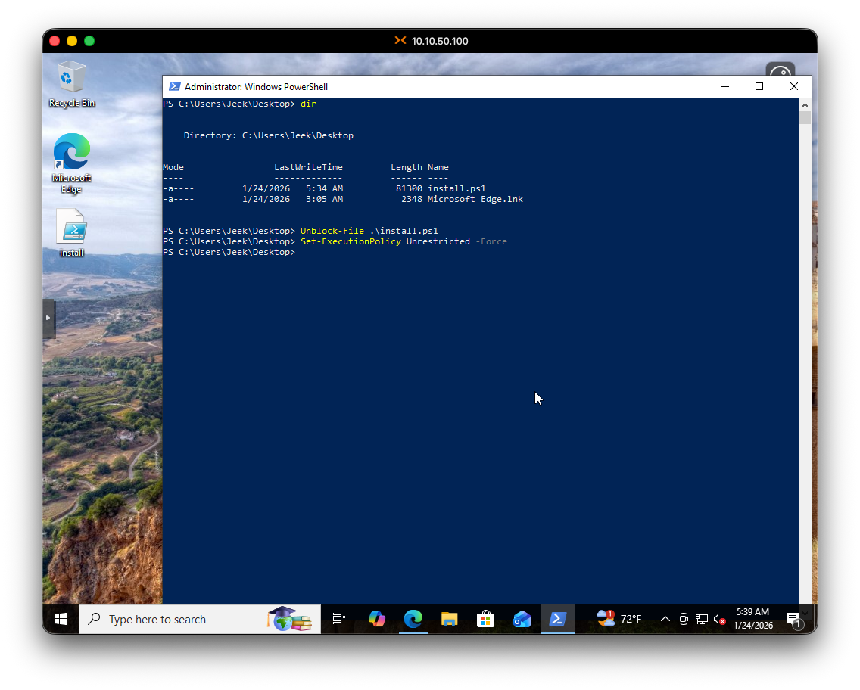Screen dimensions: 860x690
Task: Open the PowerShell window system menu icon
Action: click(174, 87)
